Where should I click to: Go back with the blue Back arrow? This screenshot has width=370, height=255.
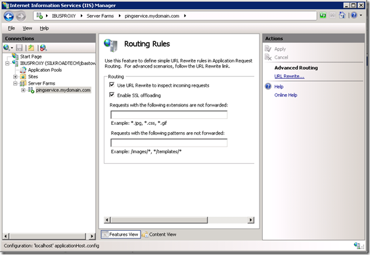coord(9,16)
